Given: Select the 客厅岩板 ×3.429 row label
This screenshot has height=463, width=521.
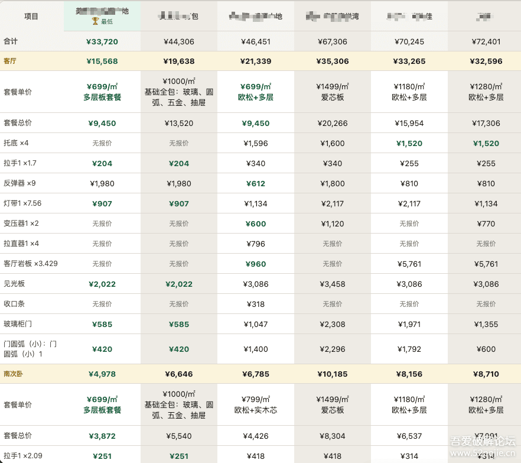Looking at the screenshot, I should 31,264.
